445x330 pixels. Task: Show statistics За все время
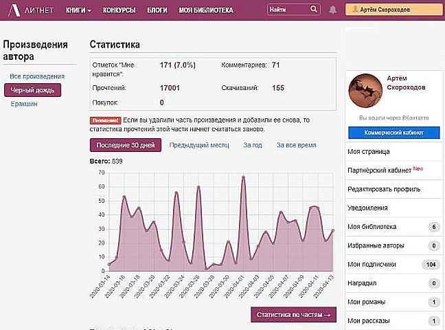296,145
